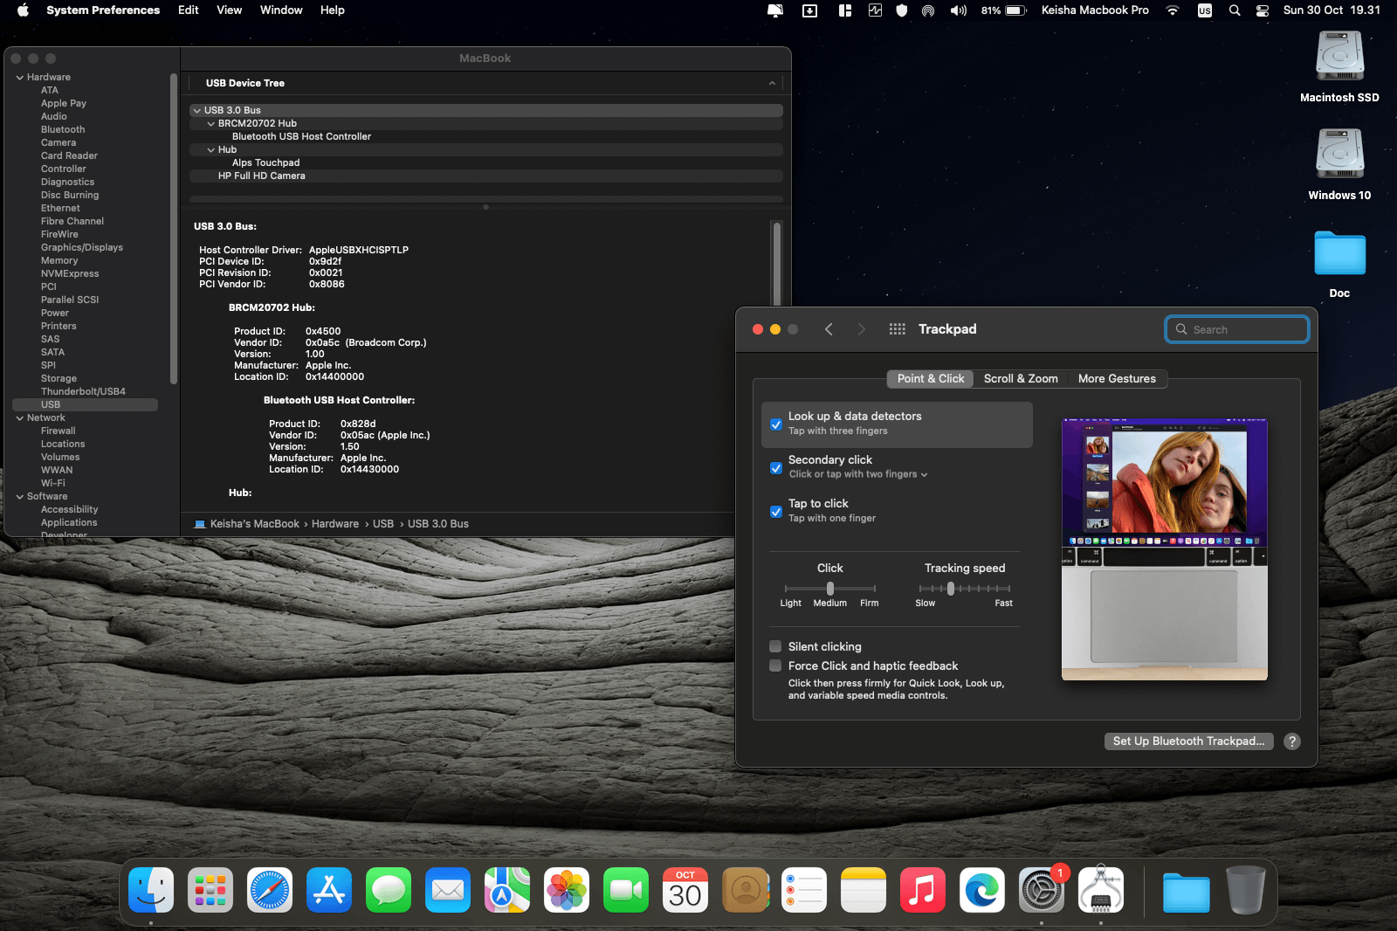Launch Microsoft Edge from the Dock

pyautogui.click(x=982, y=891)
